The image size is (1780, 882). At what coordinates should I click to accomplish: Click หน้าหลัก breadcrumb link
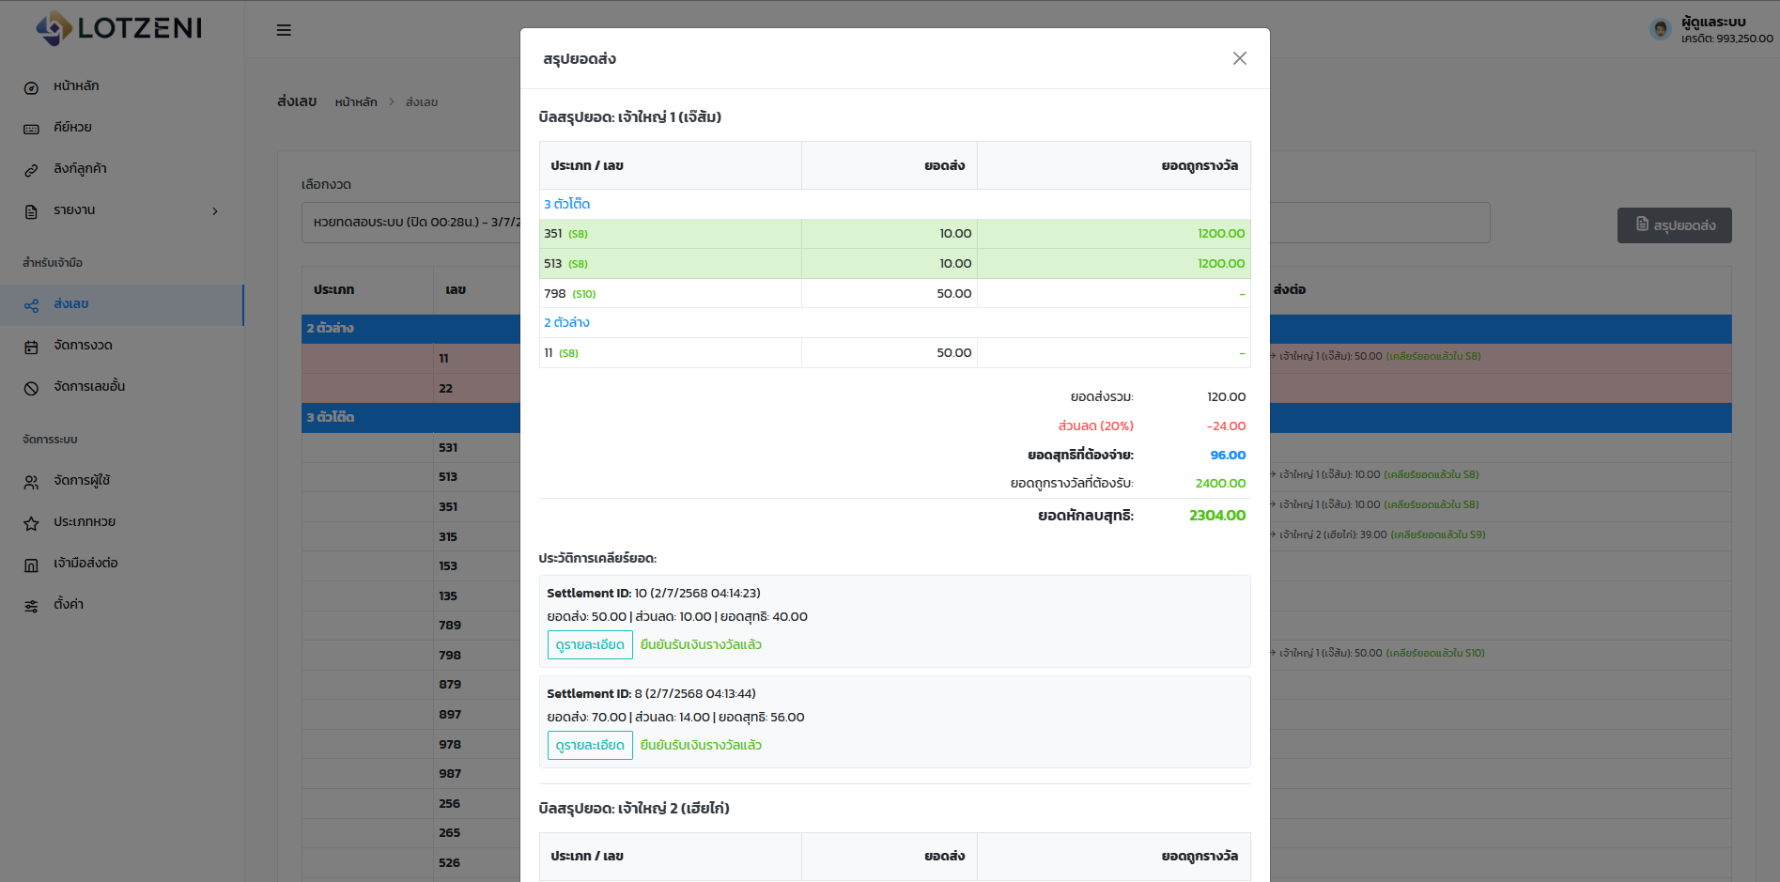point(356,102)
